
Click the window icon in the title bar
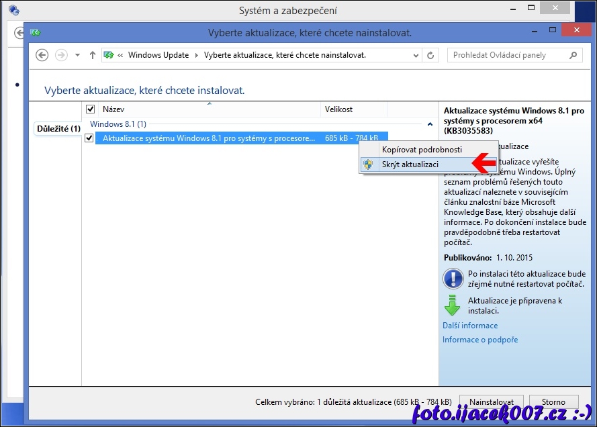click(36, 32)
